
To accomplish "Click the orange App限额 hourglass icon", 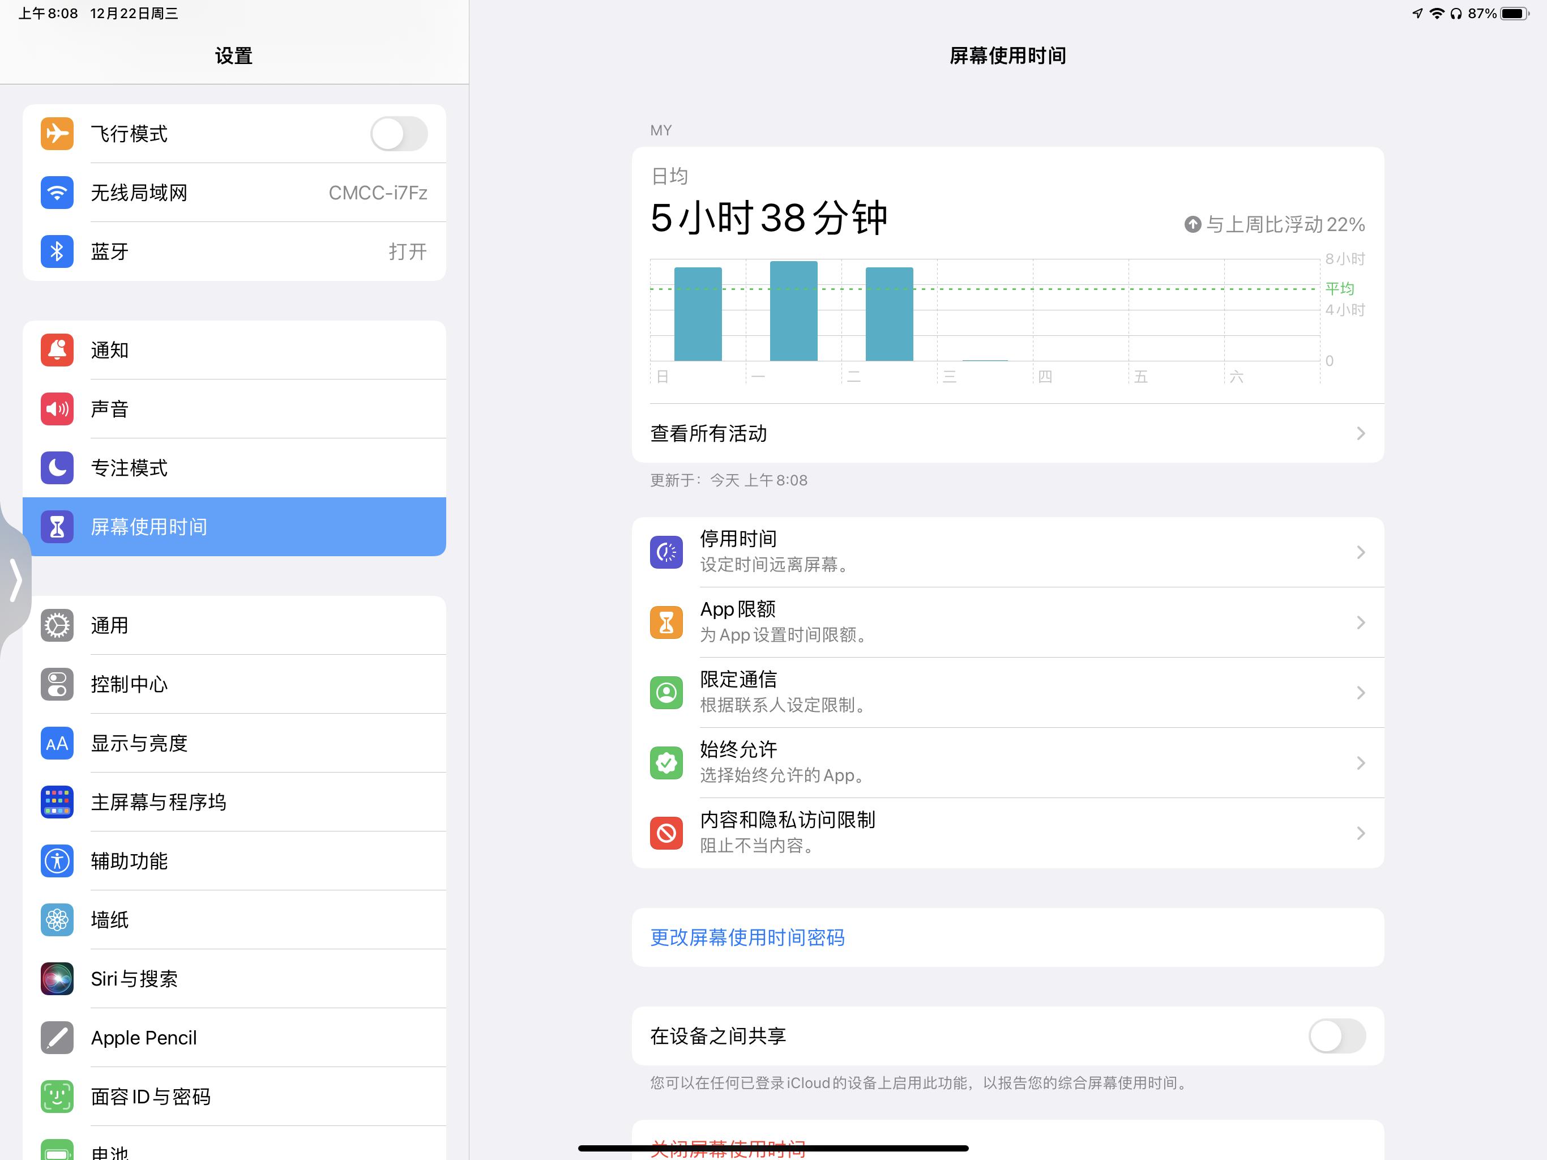I will [666, 622].
